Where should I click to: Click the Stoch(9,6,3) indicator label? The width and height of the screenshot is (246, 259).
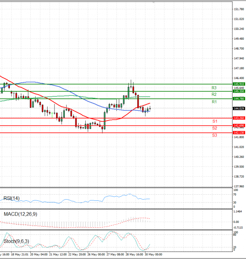pos(16,241)
